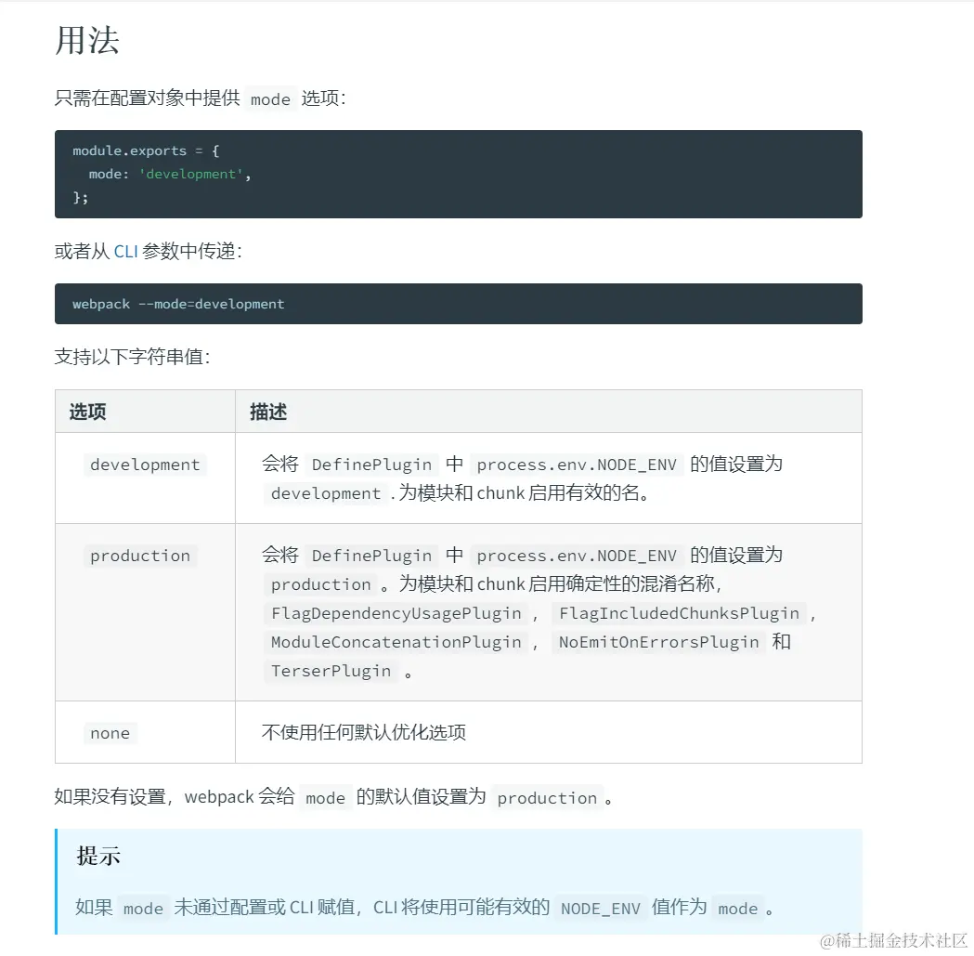The width and height of the screenshot is (974, 956).
Task: Open the CLI link
Action: [125, 251]
